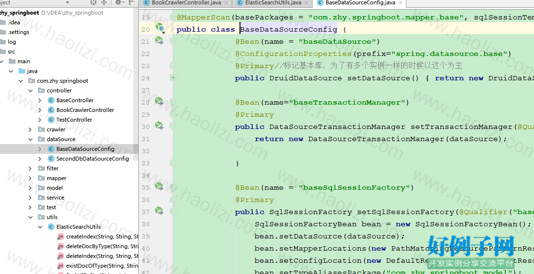Image resolution: width=534 pixels, height=274 pixels.
Task: Expand the crawler package
Action: 31,129
